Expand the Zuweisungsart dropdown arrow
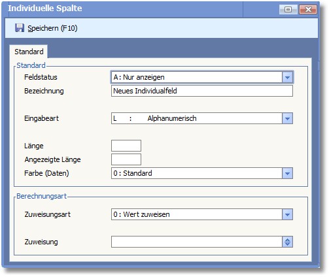Image resolution: width=329 pixels, height=277 pixels. [x=287, y=214]
